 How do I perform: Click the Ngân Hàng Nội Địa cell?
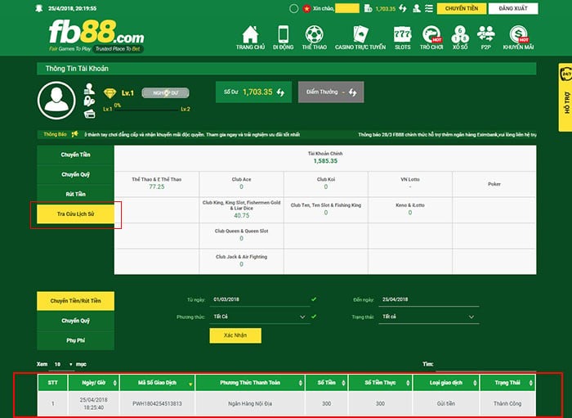[250, 403]
